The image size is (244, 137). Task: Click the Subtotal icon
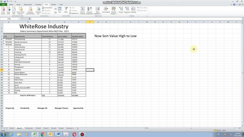133,10
